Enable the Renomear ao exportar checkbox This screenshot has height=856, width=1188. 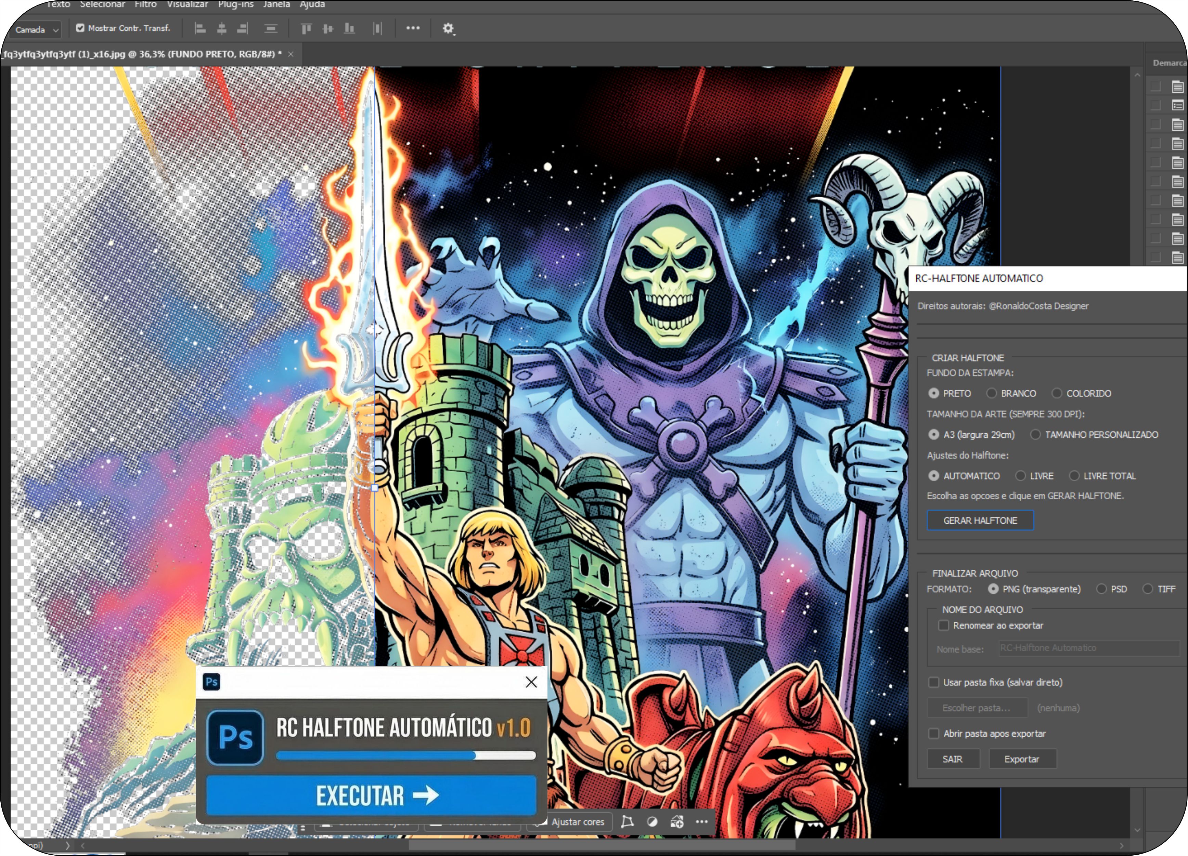[x=944, y=625]
